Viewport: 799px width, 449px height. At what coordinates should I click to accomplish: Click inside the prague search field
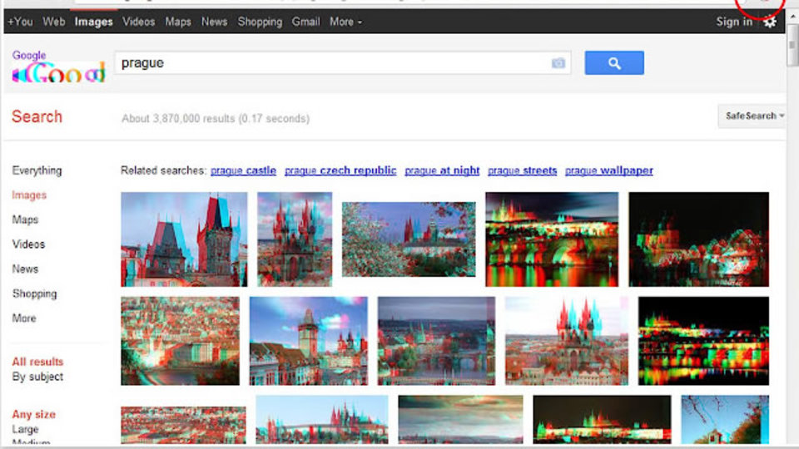pyautogui.click(x=331, y=62)
